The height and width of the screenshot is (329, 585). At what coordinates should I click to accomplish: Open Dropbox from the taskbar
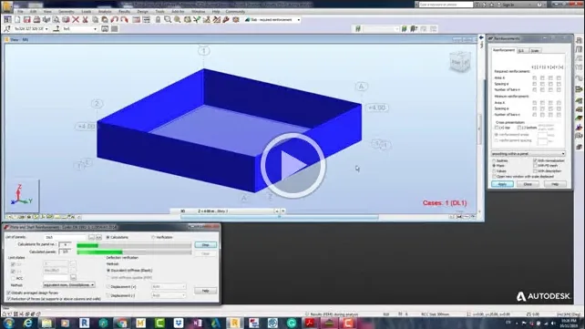pyautogui.click(x=179, y=323)
